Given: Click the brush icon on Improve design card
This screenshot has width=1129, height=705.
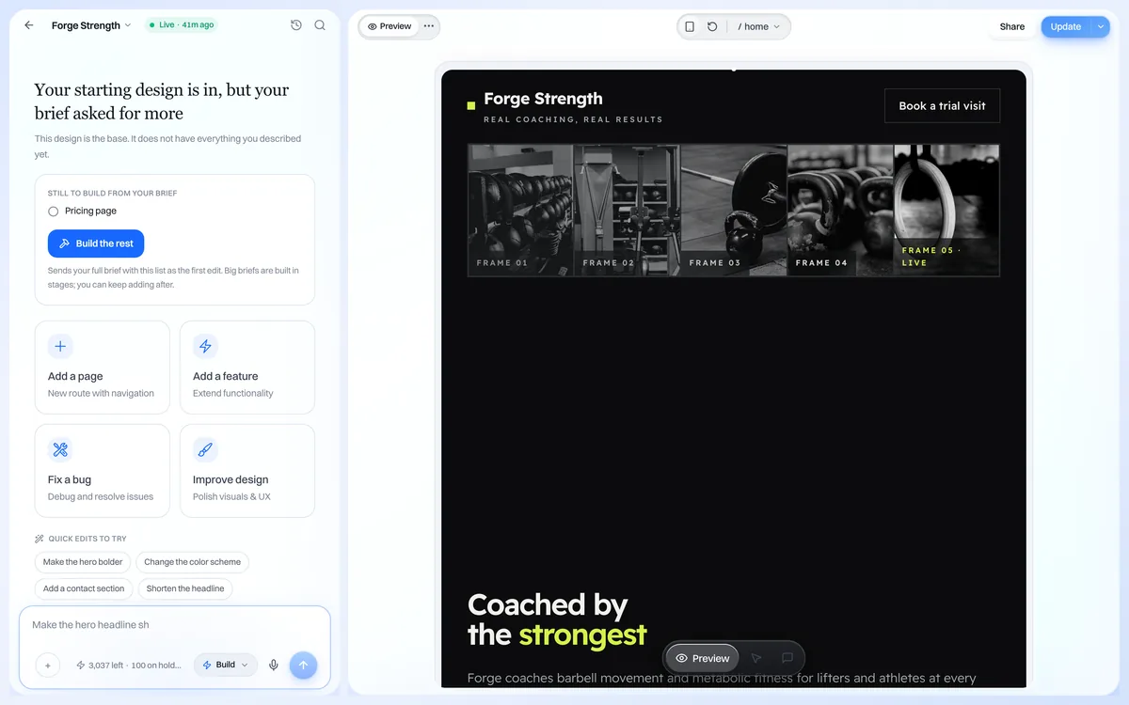Looking at the screenshot, I should pyautogui.click(x=205, y=449).
